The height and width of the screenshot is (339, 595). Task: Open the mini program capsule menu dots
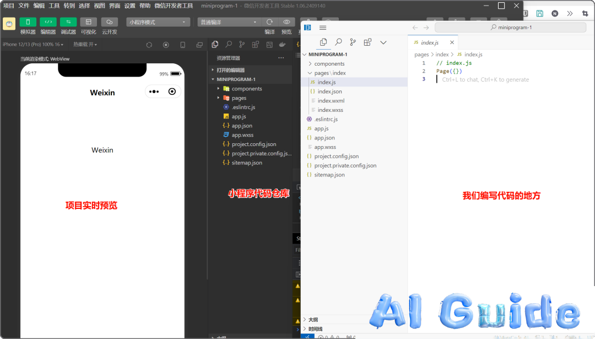(154, 92)
